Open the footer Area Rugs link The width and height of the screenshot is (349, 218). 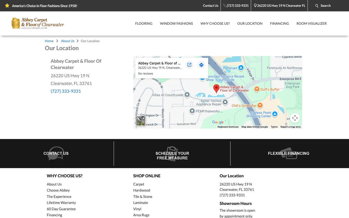click(x=141, y=215)
